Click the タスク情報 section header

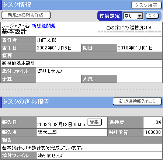coord(17,5)
